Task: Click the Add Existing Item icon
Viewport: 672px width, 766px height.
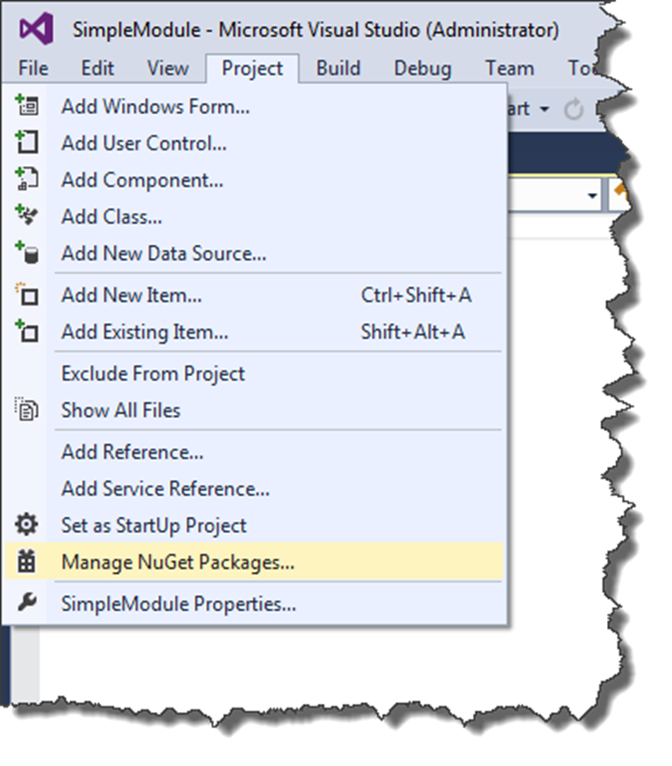Action: tap(27, 331)
